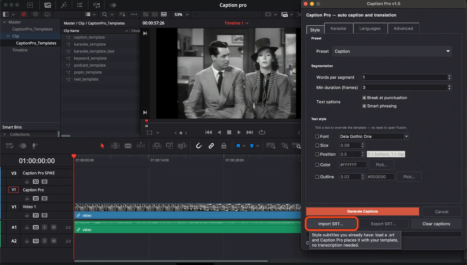Screen dimensions: 467x265
Task: Click the viewer scrubber playhead
Action: [x=147, y=121]
